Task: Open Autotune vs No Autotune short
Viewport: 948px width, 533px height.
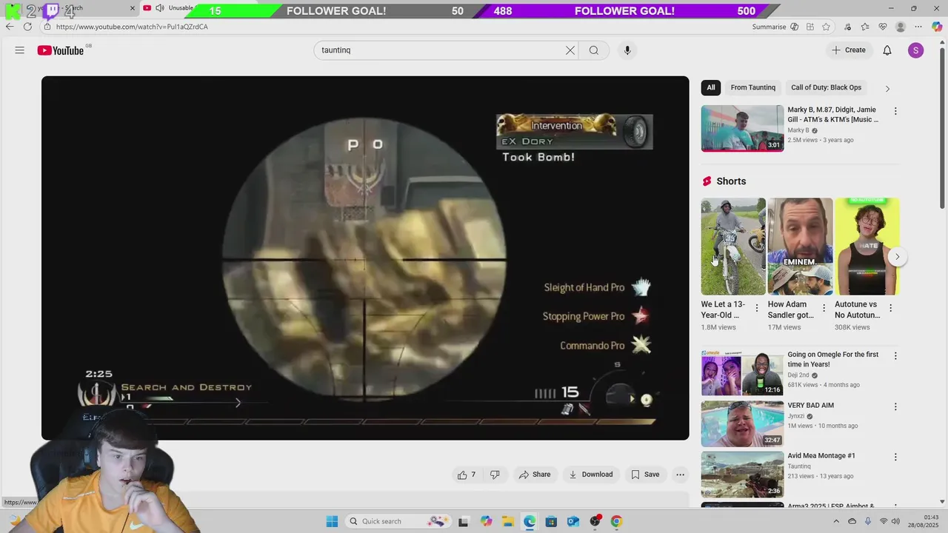Action: pos(867,246)
